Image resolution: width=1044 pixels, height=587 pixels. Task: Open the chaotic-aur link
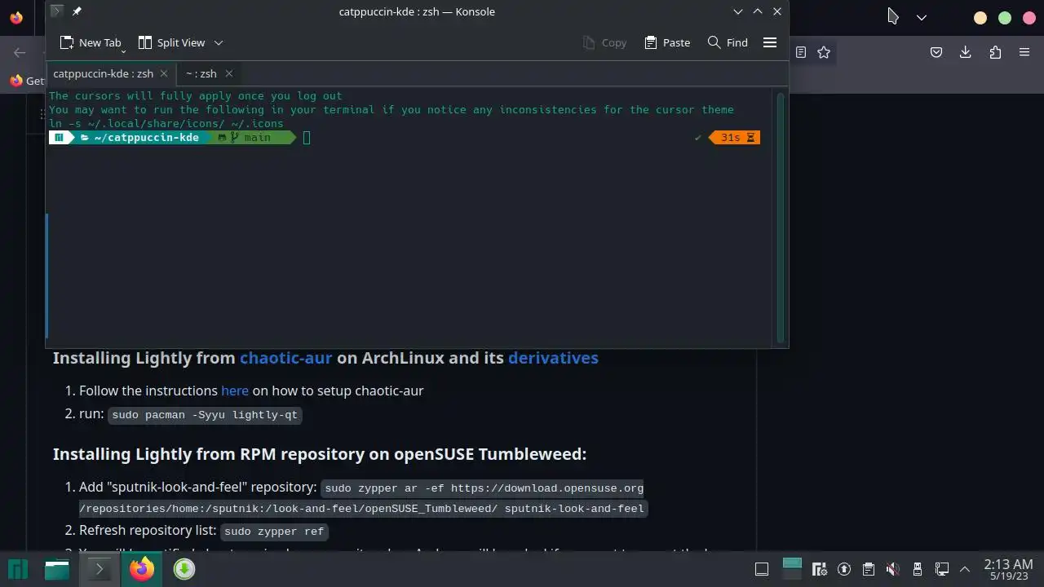(285, 358)
